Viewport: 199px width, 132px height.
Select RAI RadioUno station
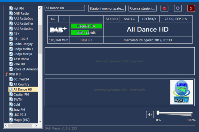tap(23, 29)
